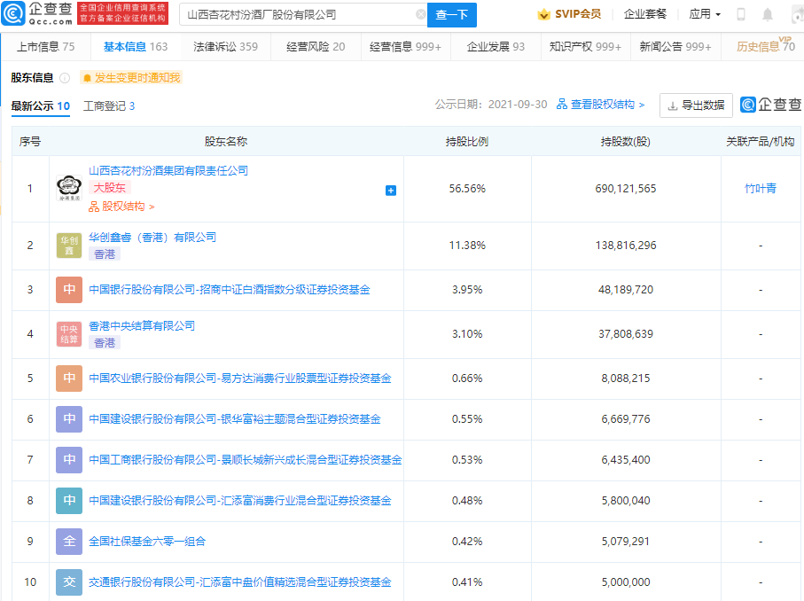Click the 中央结算 shareholder avatar

point(69,334)
